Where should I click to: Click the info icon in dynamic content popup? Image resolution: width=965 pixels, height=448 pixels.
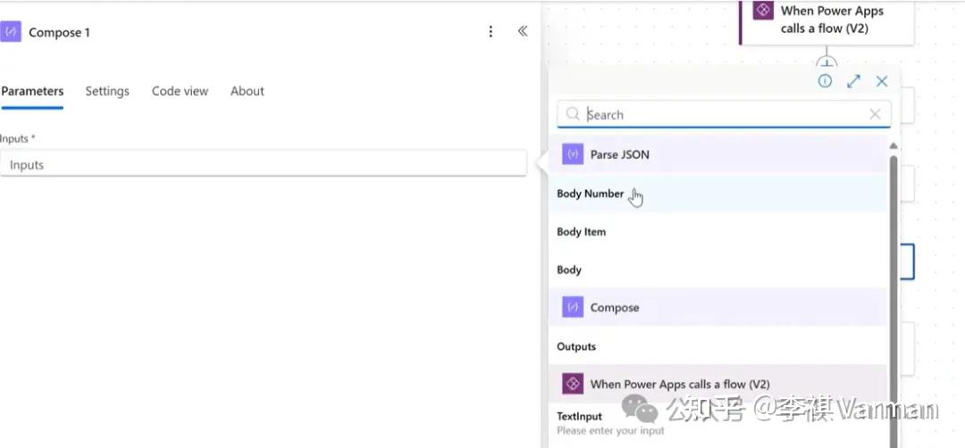tap(825, 81)
